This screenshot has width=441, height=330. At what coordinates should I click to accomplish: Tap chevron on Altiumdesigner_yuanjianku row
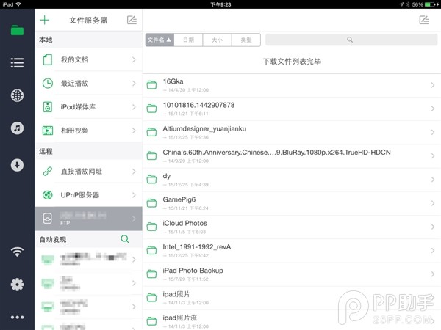433,132
